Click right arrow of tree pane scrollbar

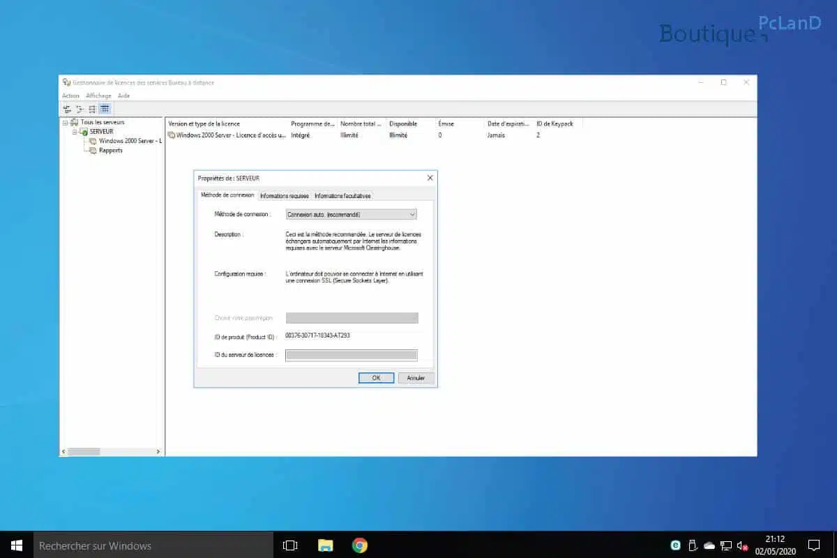pyautogui.click(x=158, y=452)
